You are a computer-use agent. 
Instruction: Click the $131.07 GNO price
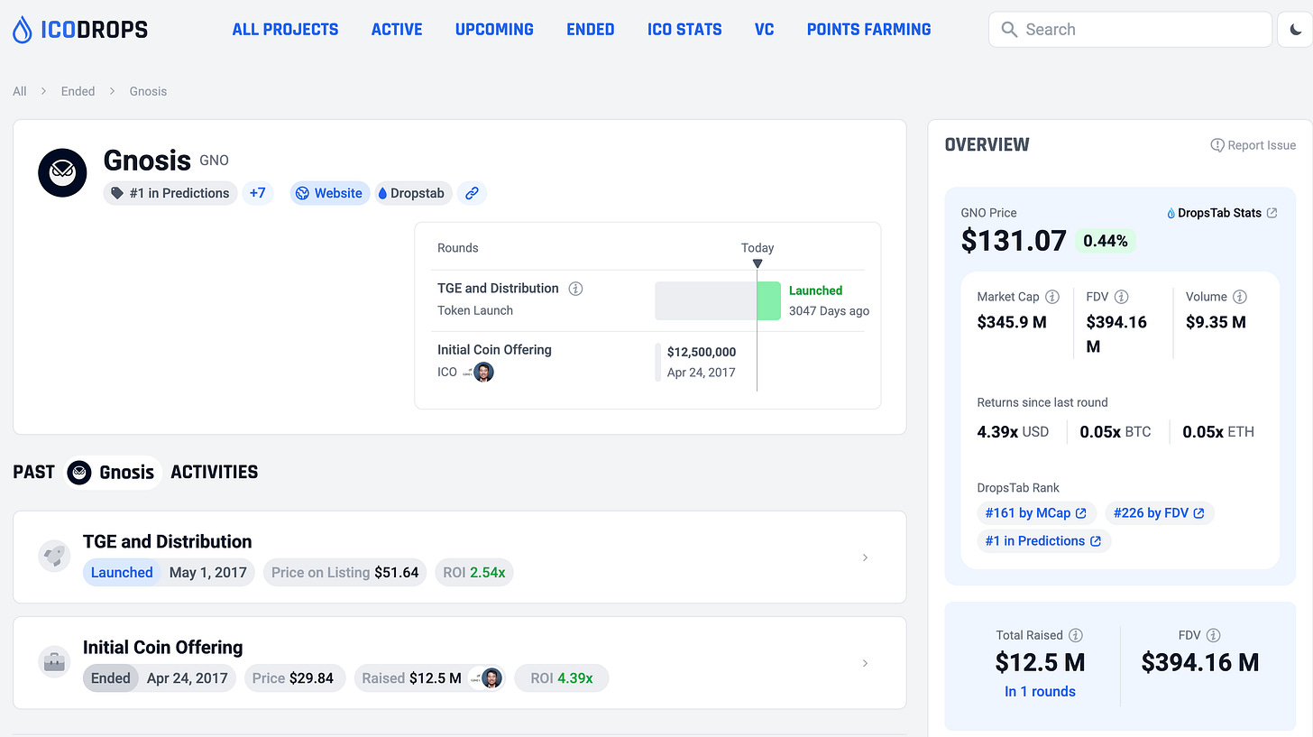coord(1014,240)
